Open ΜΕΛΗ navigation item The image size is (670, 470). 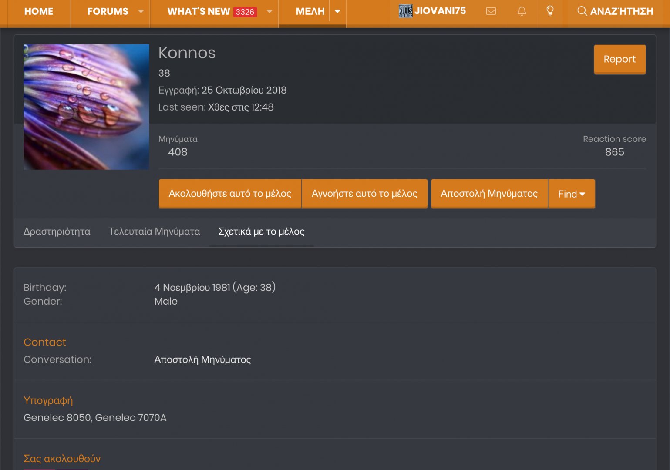(x=310, y=11)
